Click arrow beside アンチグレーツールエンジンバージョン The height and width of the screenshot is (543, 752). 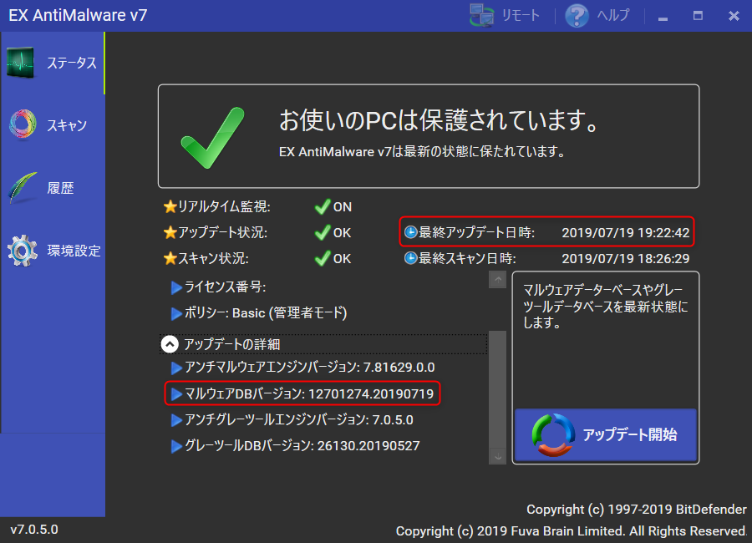pyautogui.click(x=176, y=420)
